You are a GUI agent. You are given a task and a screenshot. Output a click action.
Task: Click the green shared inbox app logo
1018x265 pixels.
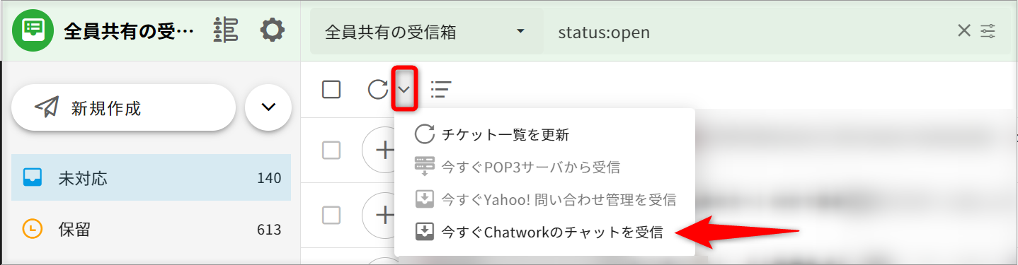(x=33, y=30)
